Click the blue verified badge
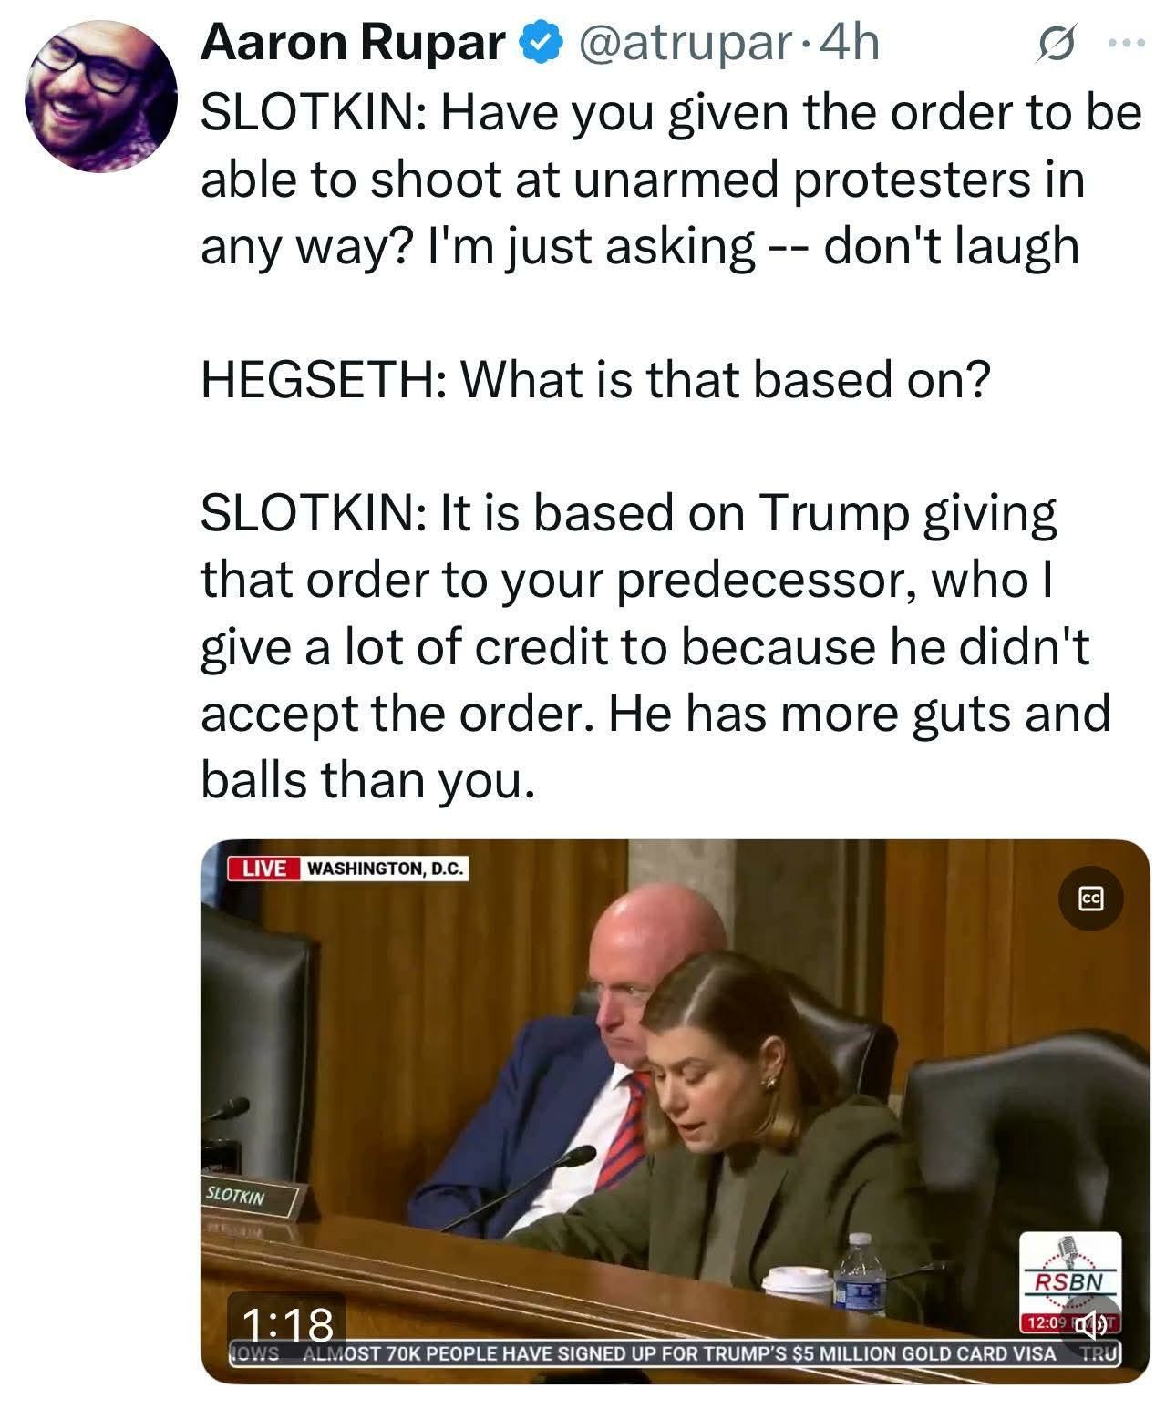 coord(539,44)
